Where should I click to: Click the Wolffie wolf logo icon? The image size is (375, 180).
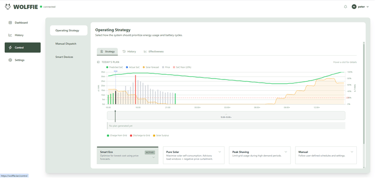(x=8, y=7)
